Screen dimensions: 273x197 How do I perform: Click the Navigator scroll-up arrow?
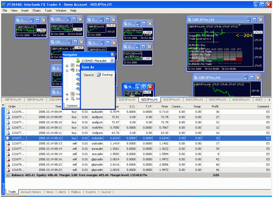tap(112, 61)
